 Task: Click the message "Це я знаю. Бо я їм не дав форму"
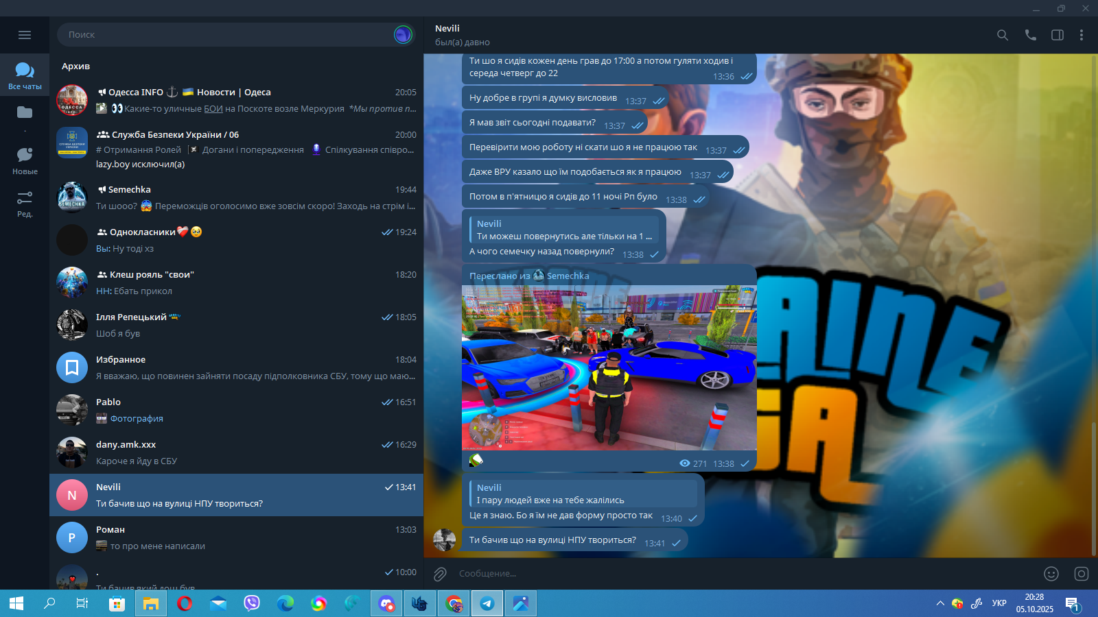(x=561, y=516)
